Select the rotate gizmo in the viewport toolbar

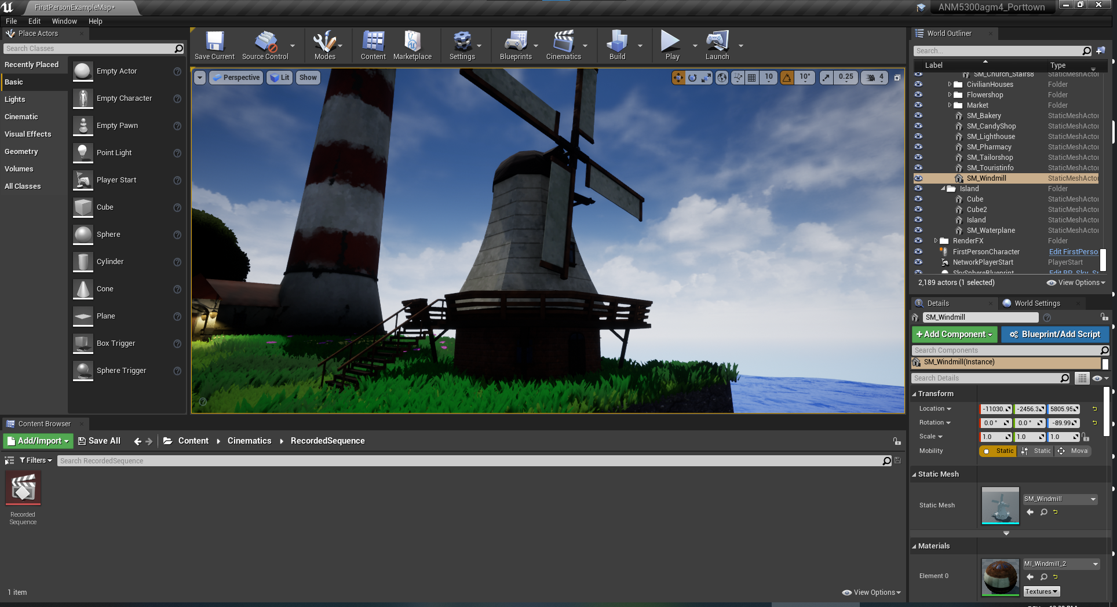692,78
